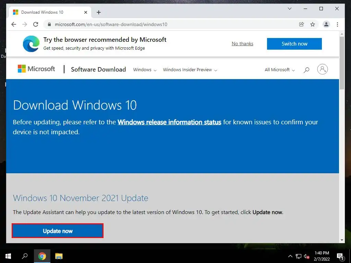Click the muted volume tray icon
The height and width of the screenshot is (263, 351).
307,256
